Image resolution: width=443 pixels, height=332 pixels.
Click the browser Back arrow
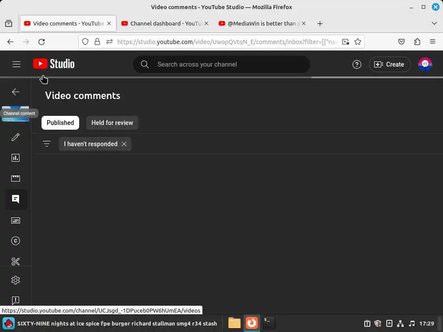(10, 42)
